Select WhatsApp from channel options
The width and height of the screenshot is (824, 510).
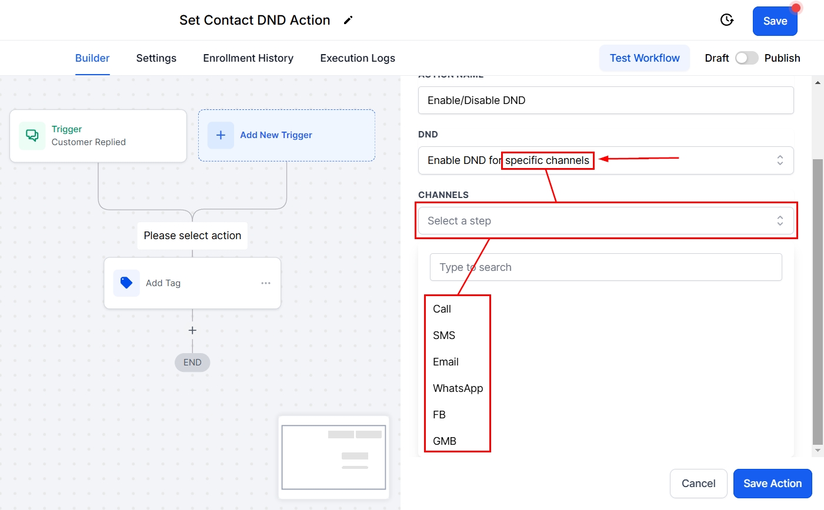click(x=458, y=388)
